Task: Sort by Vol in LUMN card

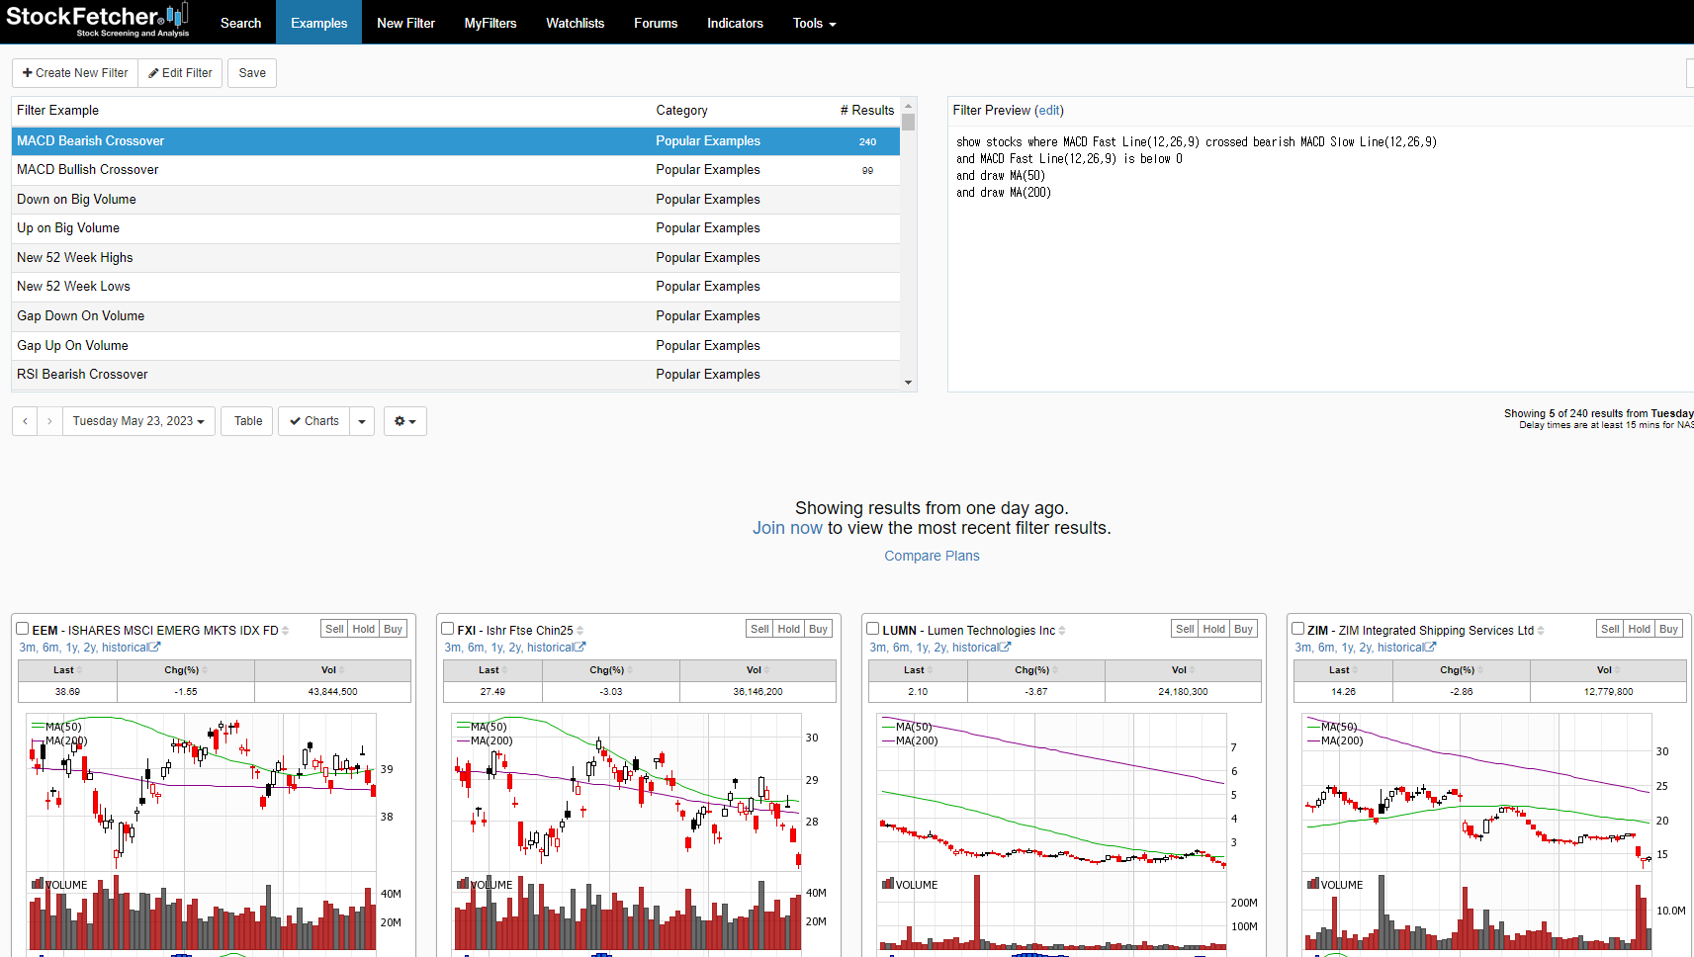Action: pyautogui.click(x=1183, y=670)
